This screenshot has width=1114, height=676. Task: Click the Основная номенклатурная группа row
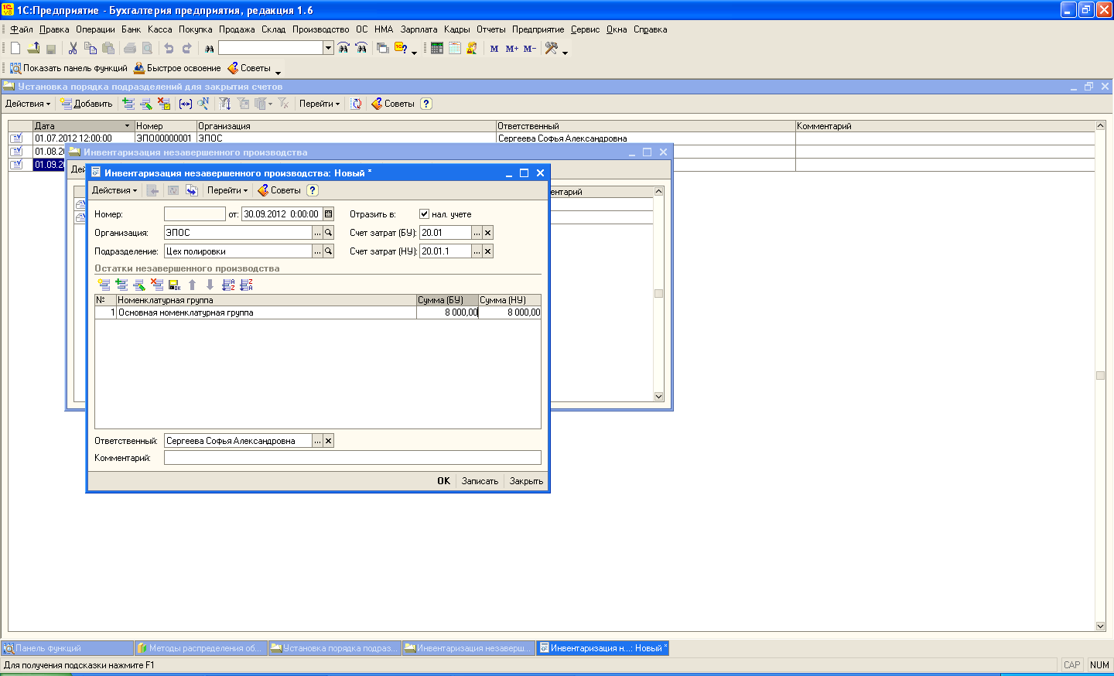[x=318, y=312]
